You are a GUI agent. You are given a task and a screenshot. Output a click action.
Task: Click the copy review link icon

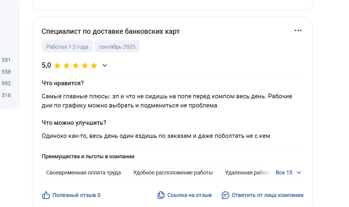coord(161,195)
